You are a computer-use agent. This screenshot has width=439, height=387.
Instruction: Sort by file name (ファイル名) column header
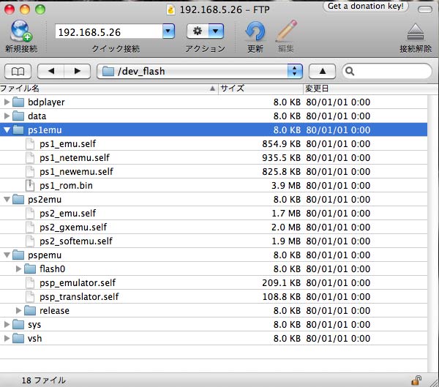[x=108, y=89]
